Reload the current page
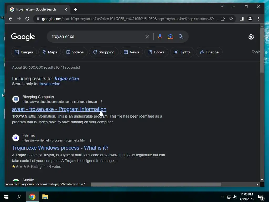This screenshot has width=269, height=202. pyautogui.click(x=27, y=19)
